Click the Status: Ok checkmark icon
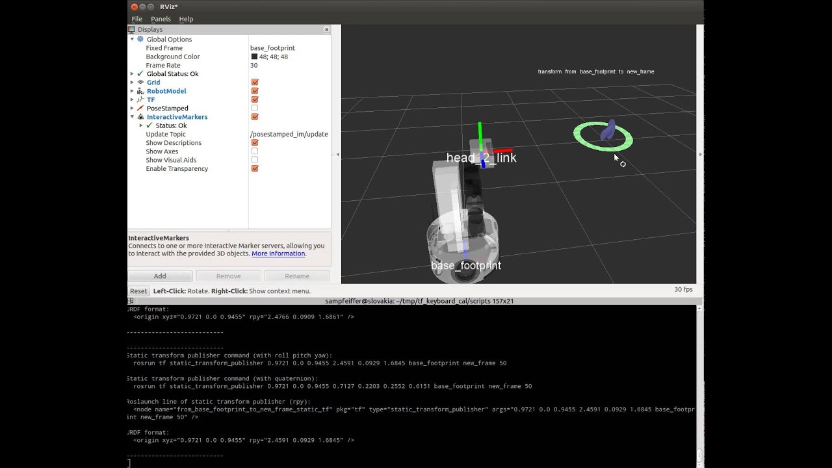Image resolution: width=832 pixels, height=468 pixels. [149, 125]
